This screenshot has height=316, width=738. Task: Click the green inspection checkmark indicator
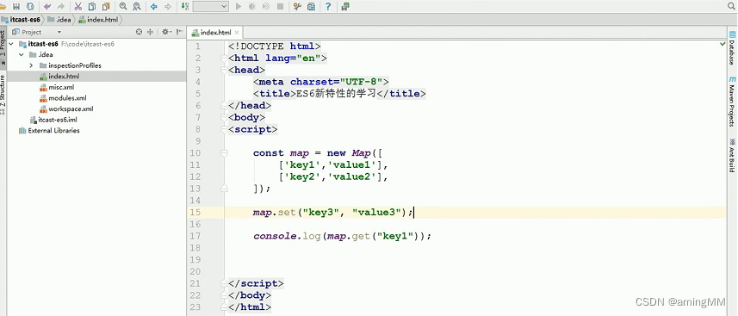pyautogui.click(x=723, y=44)
